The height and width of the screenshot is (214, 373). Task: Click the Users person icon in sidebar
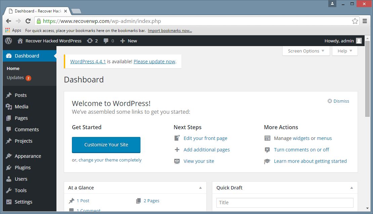(x=9, y=179)
